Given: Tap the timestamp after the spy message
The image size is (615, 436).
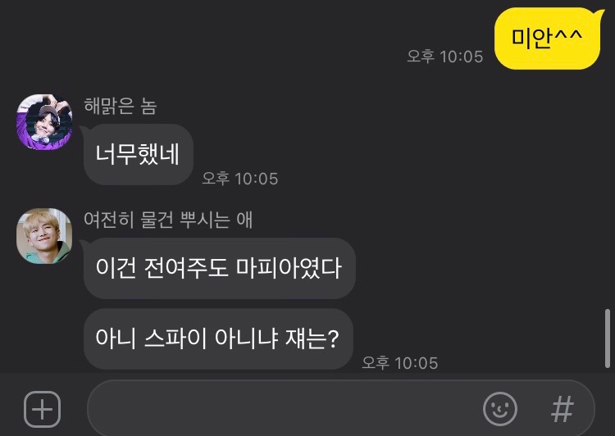Looking at the screenshot, I should pyautogui.click(x=399, y=363).
